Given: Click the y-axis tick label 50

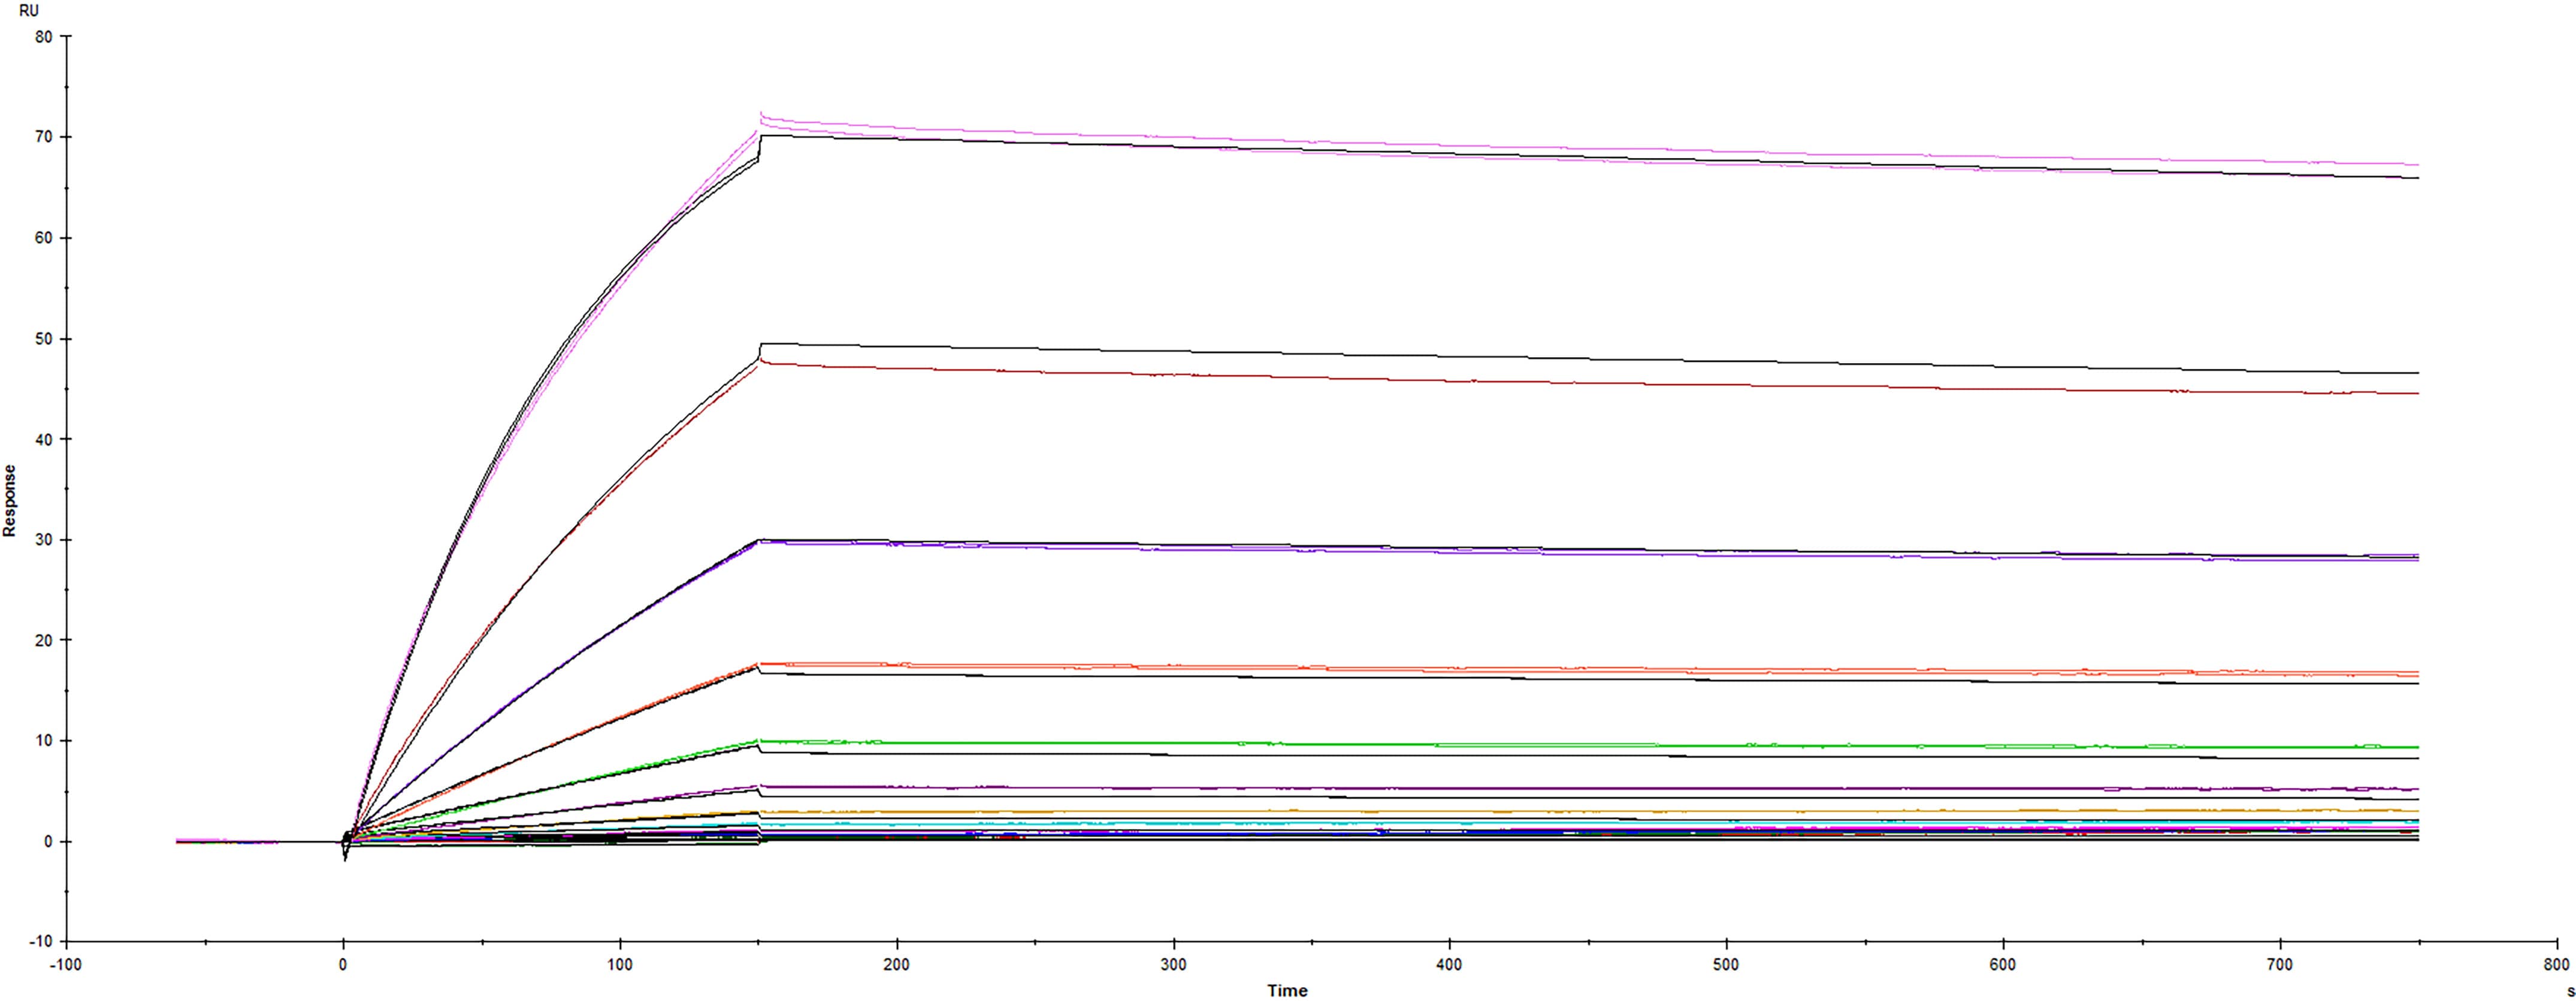Looking at the screenshot, I should pyautogui.click(x=43, y=339).
